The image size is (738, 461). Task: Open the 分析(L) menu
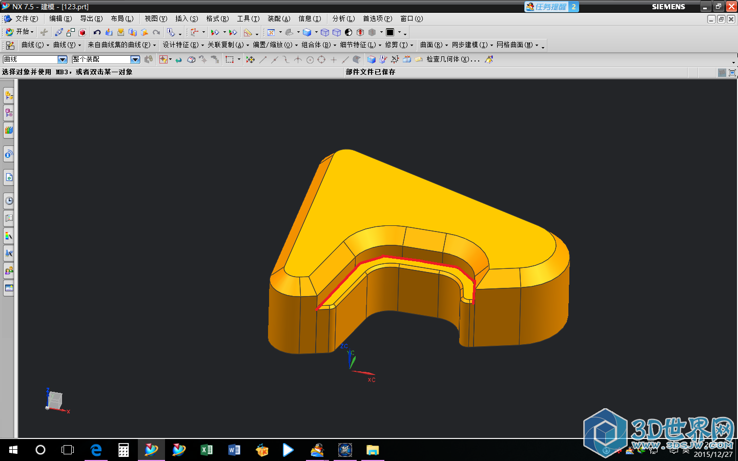(x=343, y=18)
